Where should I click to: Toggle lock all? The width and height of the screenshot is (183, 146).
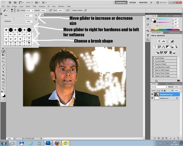[164, 91]
